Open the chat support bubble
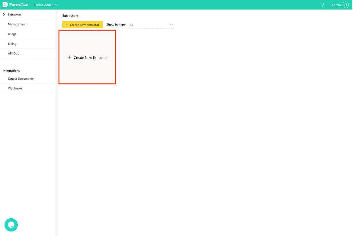This screenshot has width=353, height=236. [x=11, y=225]
